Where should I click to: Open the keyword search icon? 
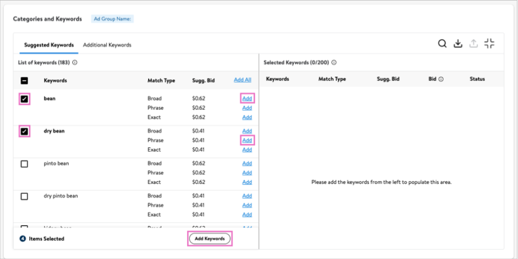442,44
